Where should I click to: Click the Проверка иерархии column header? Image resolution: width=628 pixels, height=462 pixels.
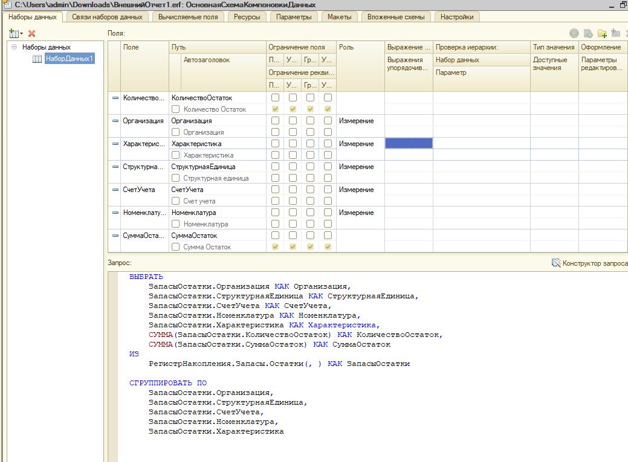[481, 47]
